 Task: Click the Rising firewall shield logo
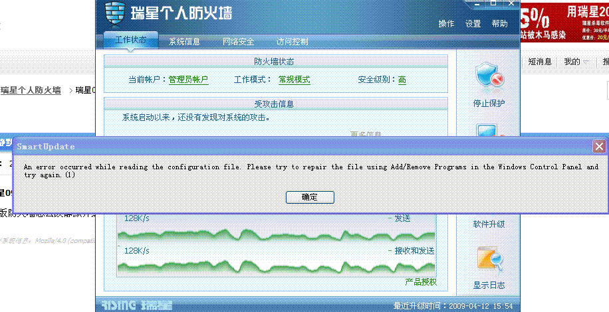click(115, 12)
